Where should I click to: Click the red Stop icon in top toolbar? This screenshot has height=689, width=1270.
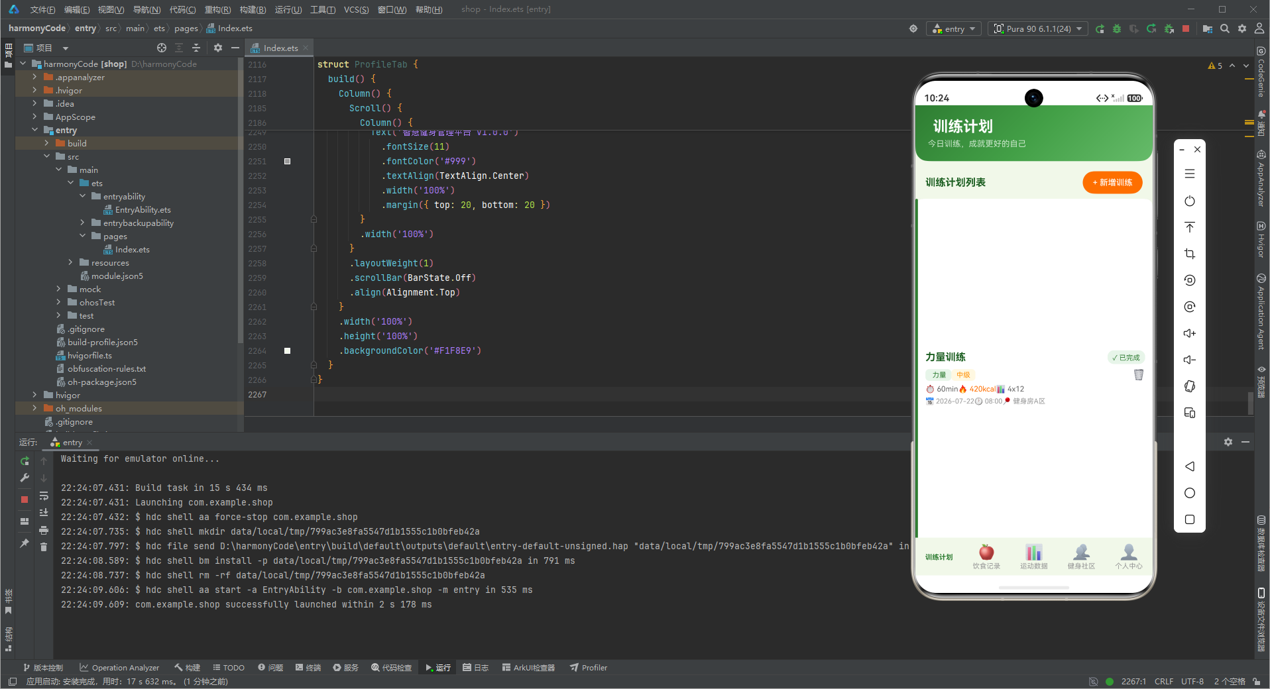click(x=1186, y=28)
